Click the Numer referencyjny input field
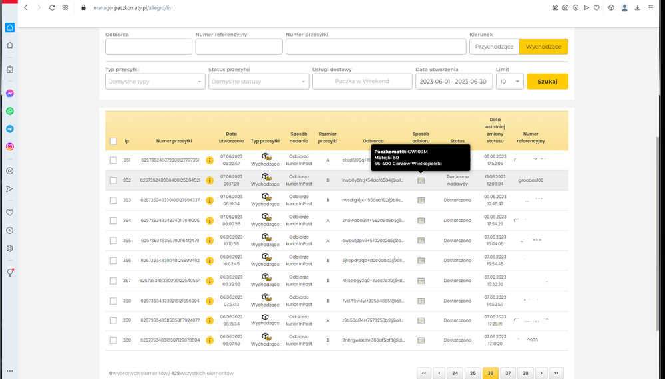This screenshot has height=379, width=665. pyautogui.click(x=239, y=47)
